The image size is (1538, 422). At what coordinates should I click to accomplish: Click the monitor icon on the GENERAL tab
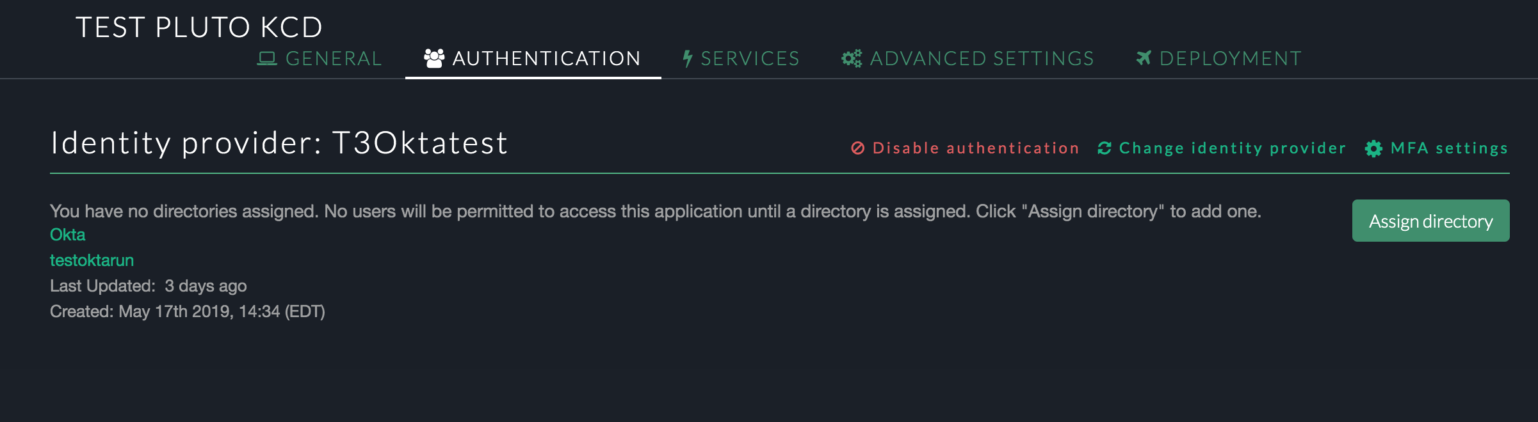pos(268,58)
